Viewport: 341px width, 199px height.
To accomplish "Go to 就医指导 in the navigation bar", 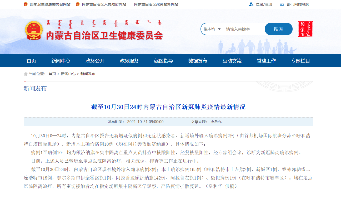I will (163, 61).
